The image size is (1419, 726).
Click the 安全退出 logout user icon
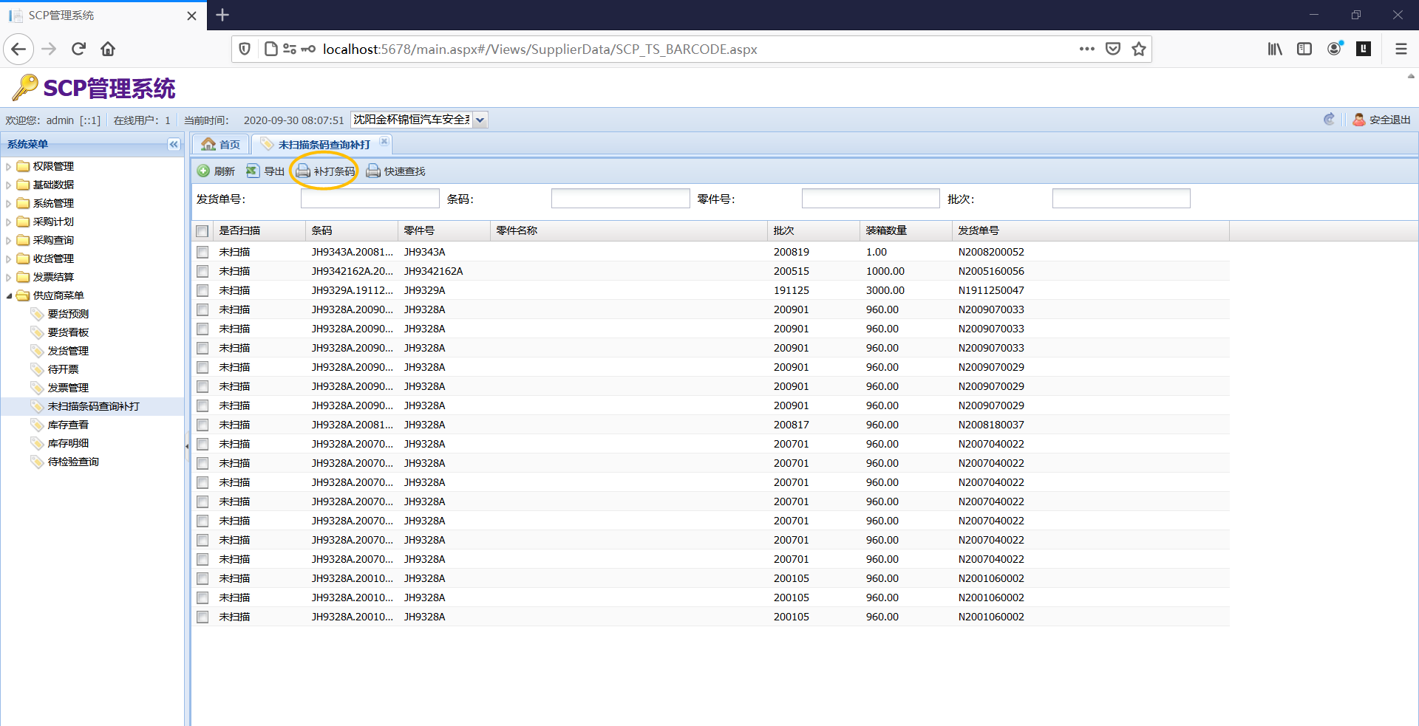pos(1358,120)
